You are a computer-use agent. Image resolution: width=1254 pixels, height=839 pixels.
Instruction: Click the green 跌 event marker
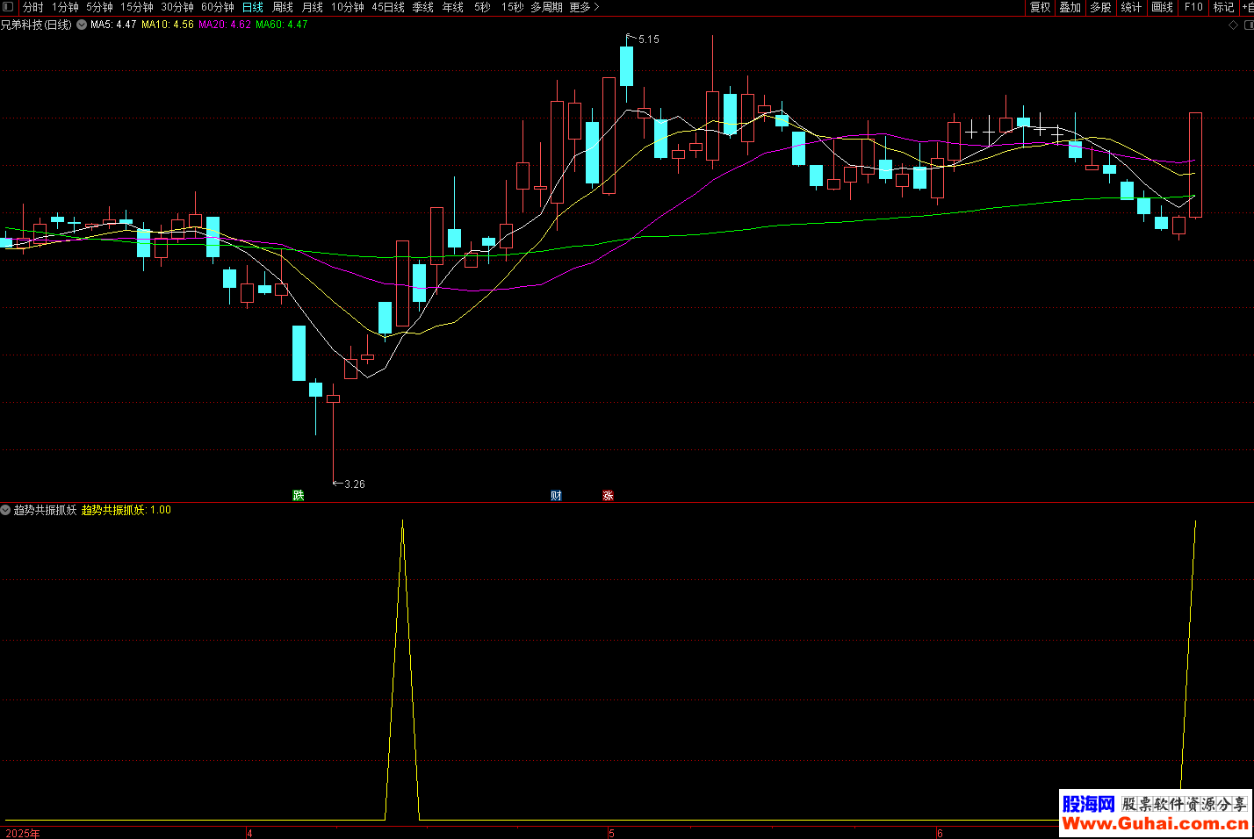[x=299, y=496]
